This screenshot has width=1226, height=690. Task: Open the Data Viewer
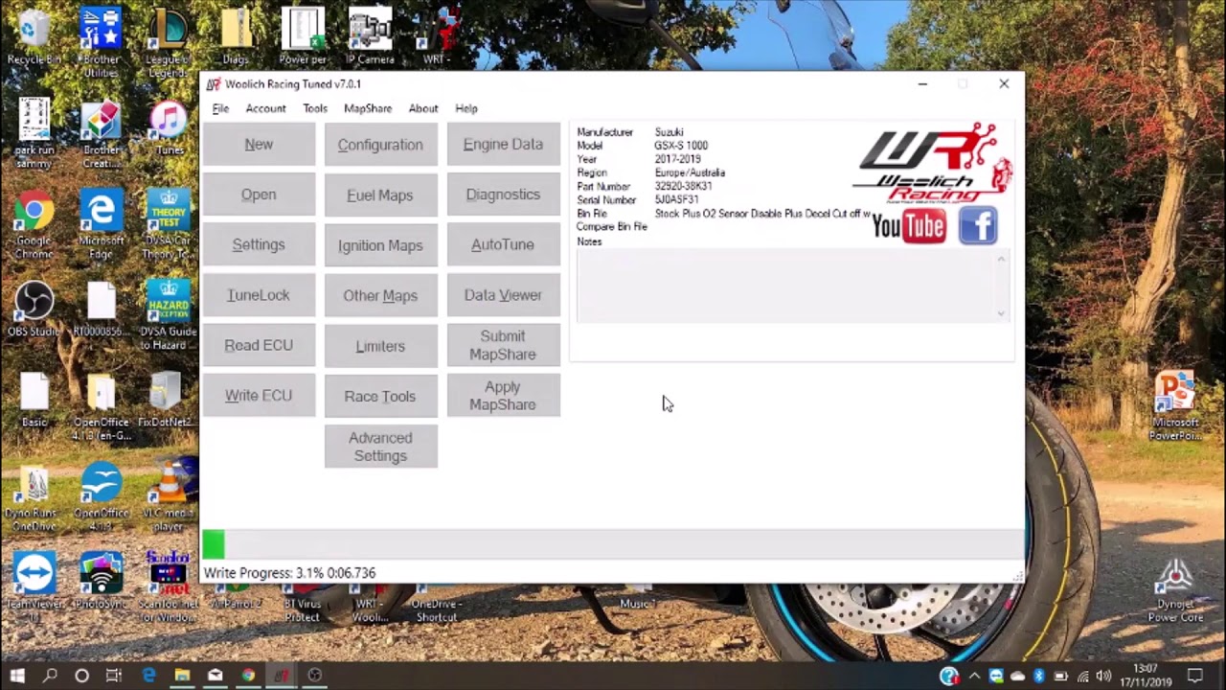point(503,295)
